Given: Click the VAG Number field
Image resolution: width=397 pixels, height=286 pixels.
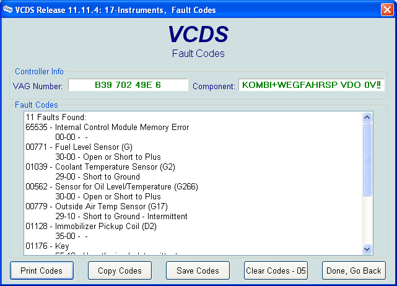Looking at the screenshot, I should [128, 85].
